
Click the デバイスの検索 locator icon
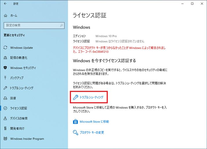click(5, 118)
